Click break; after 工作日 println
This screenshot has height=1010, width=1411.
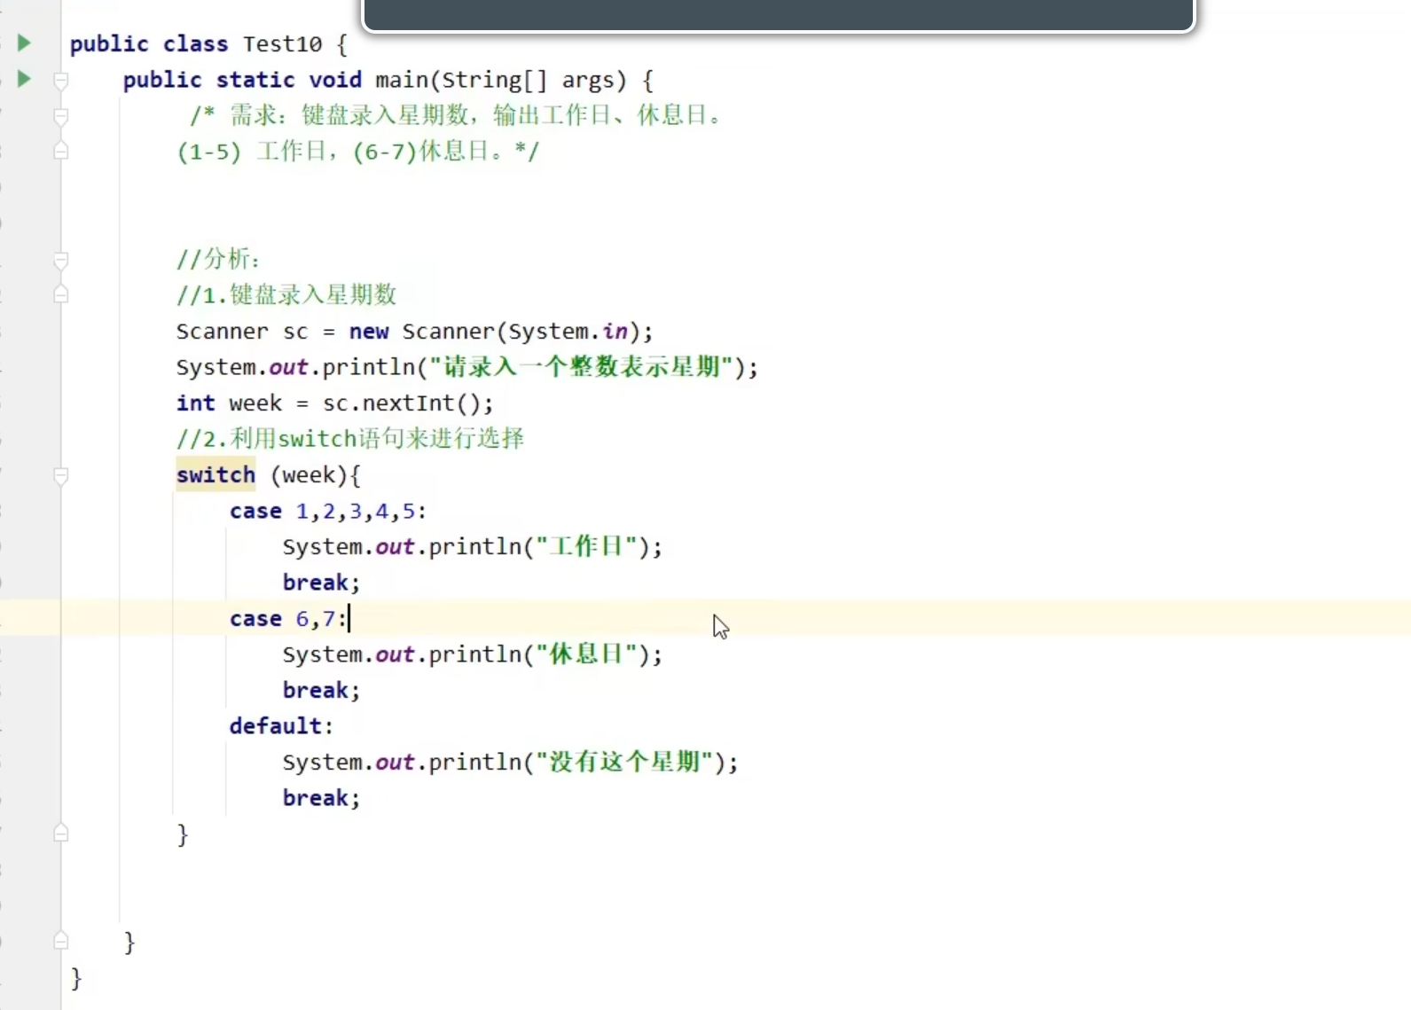pyautogui.click(x=321, y=583)
